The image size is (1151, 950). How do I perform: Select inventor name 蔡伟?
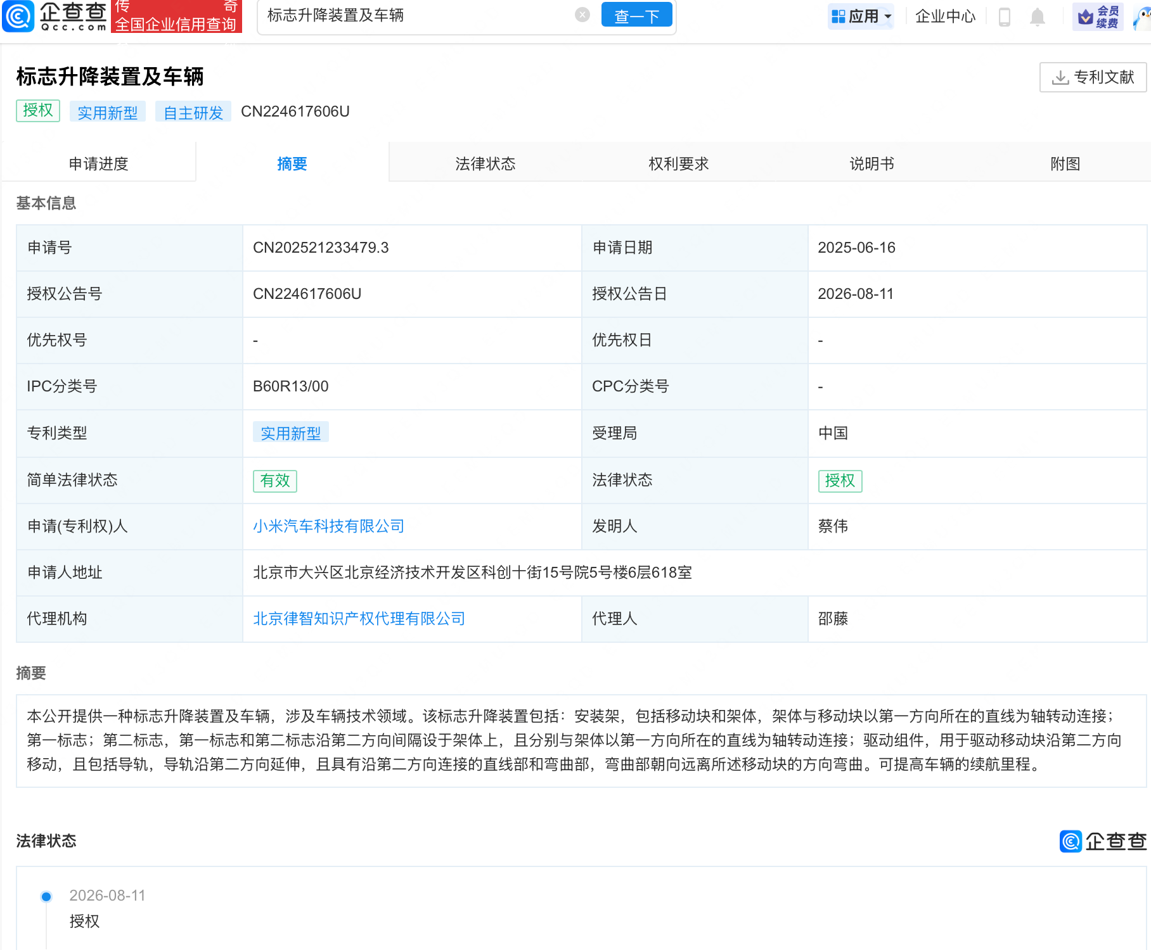pos(833,526)
